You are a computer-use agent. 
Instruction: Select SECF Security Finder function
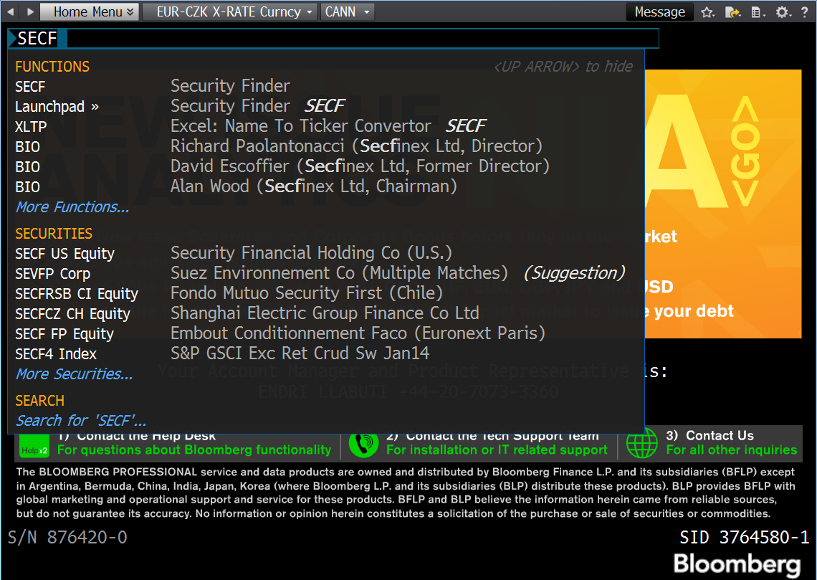pyautogui.click(x=326, y=86)
